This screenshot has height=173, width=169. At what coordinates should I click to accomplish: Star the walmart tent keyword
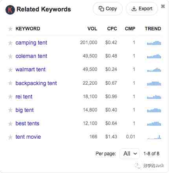pyautogui.click(x=10, y=70)
